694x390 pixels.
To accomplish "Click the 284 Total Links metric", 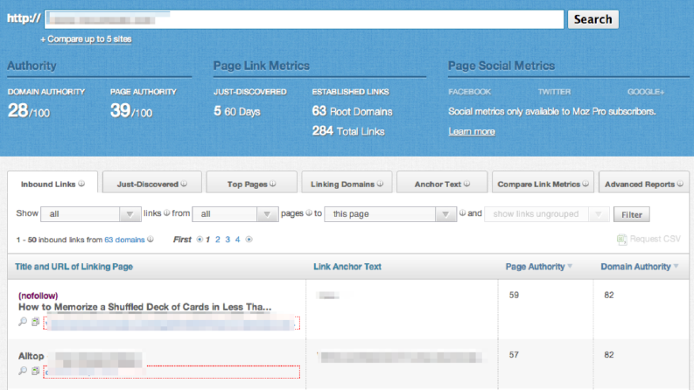I will [x=348, y=131].
